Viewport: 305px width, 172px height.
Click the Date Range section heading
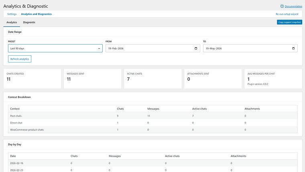click(x=14, y=32)
